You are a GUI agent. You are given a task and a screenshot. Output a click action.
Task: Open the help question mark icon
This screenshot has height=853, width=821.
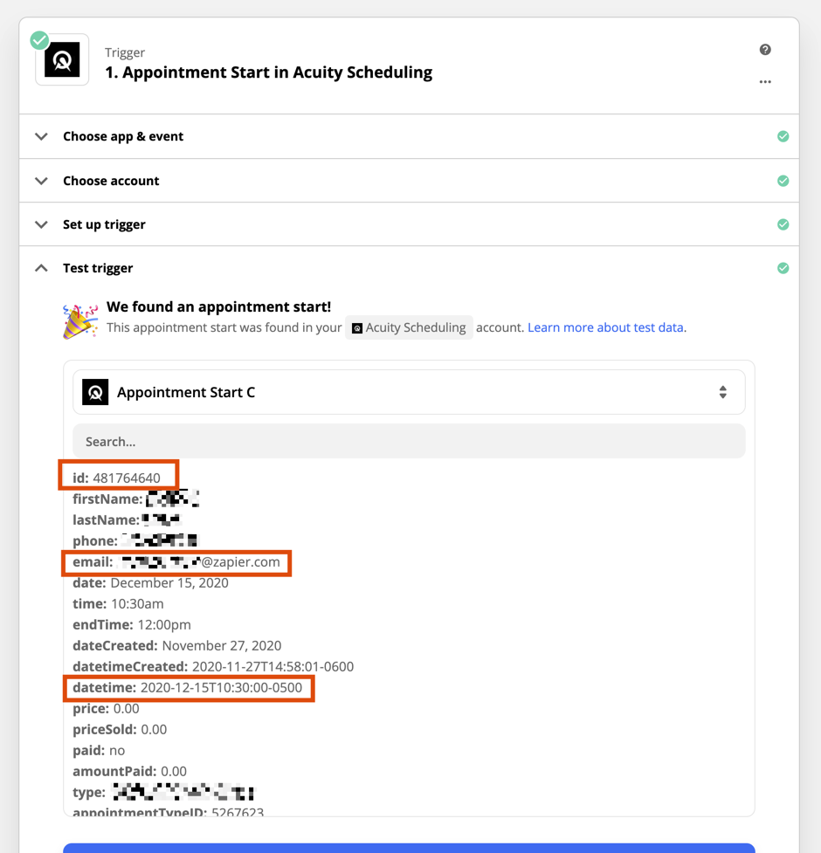[765, 50]
